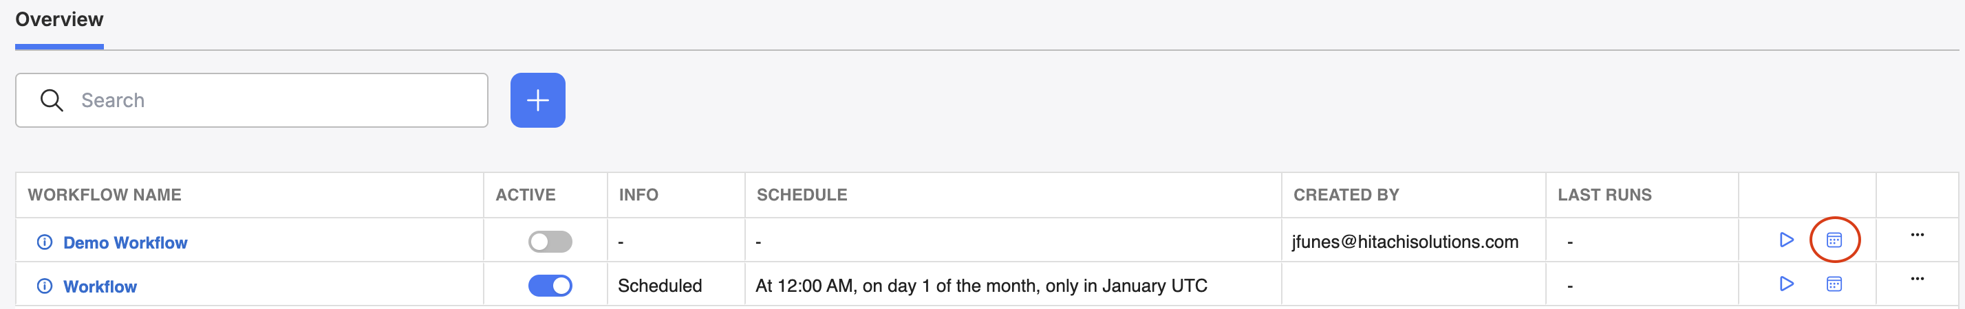Viewport: 1965px width, 309px height.
Task: Open more options menu for Workflow row
Action: click(1917, 279)
